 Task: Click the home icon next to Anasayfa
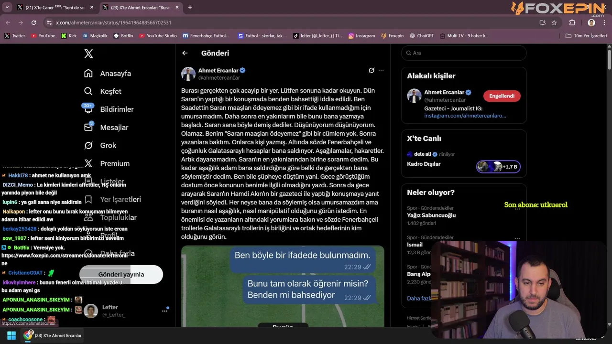pyautogui.click(x=88, y=73)
